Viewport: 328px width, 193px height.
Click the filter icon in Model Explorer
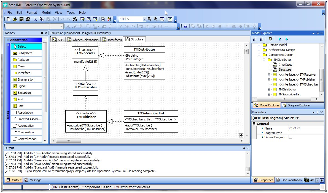tap(270, 39)
